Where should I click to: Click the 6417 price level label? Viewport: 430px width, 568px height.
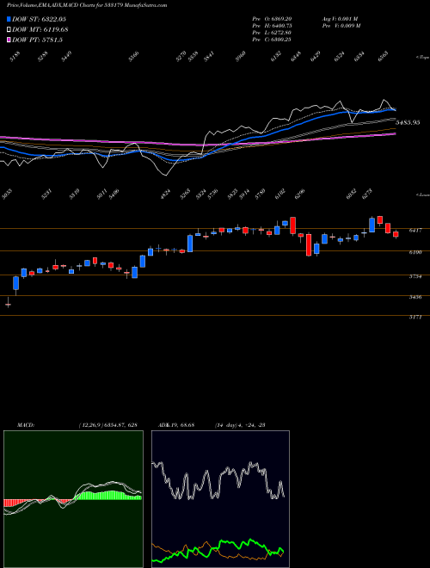click(415, 231)
